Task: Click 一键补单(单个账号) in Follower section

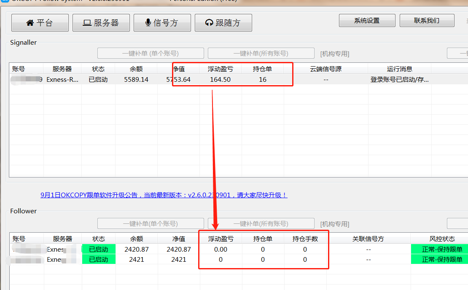Action: (150, 223)
